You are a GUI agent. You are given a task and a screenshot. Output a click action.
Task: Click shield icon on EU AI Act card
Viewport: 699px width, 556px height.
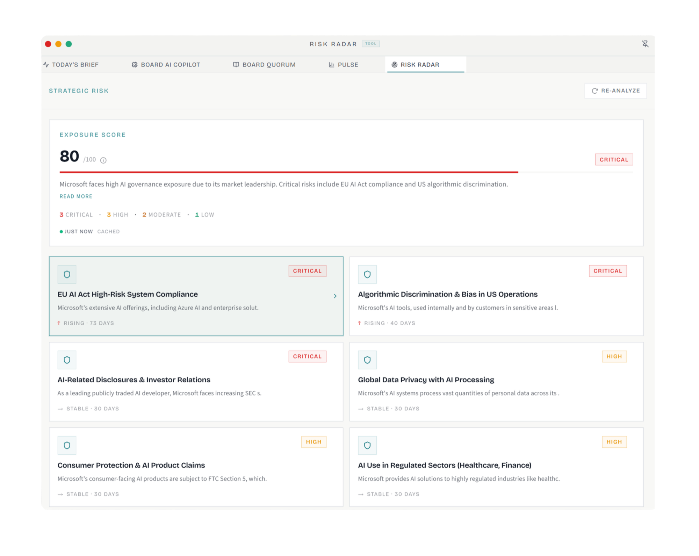tap(67, 274)
